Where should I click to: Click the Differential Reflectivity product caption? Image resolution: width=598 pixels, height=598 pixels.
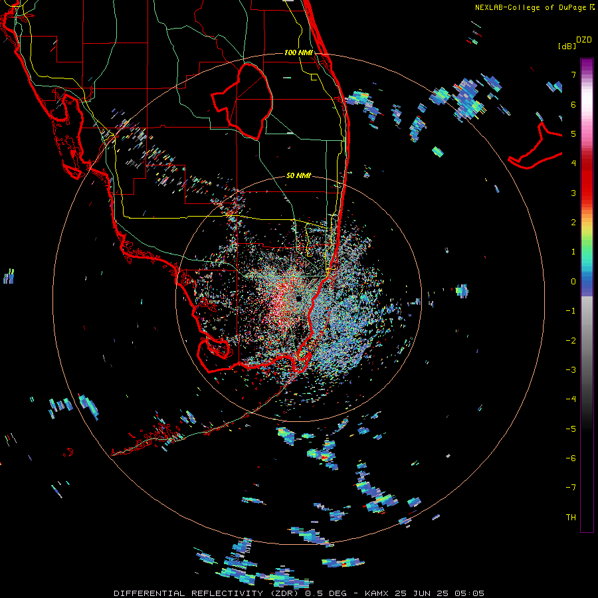299,593
